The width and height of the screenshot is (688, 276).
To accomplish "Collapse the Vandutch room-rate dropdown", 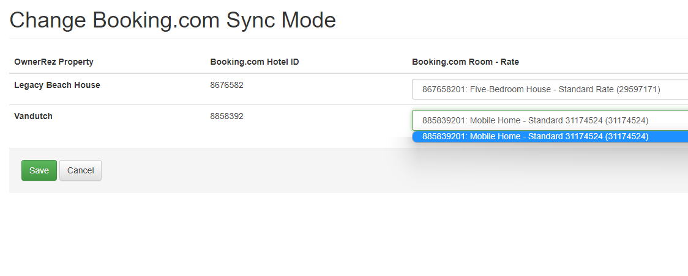I will click(549, 120).
